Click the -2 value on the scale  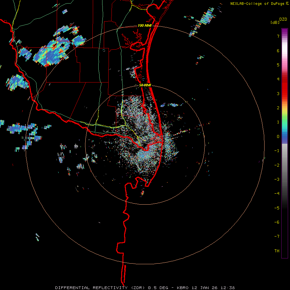click(x=277, y=165)
